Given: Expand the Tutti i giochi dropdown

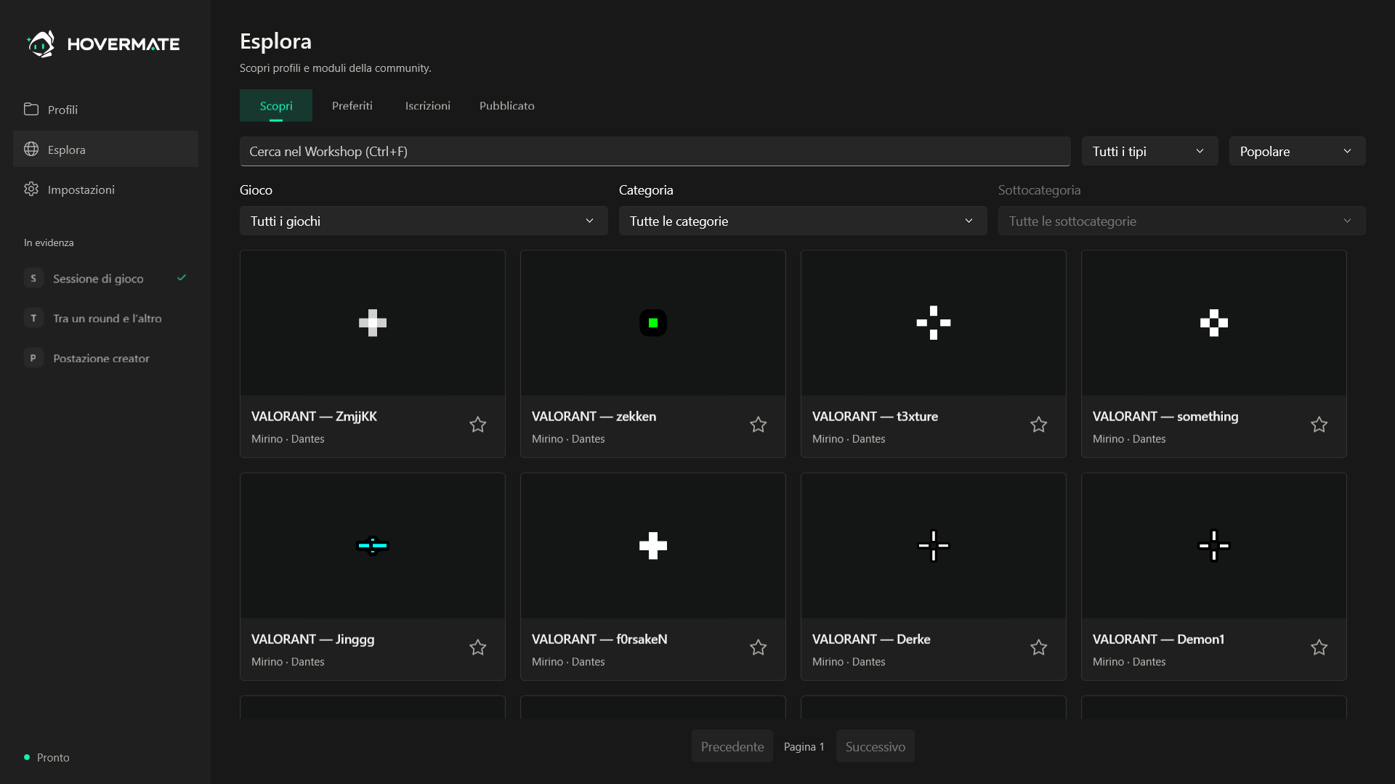Looking at the screenshot, I should click(424, 221).
